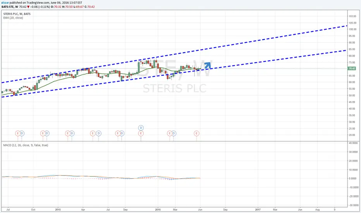Click the 0.0000 MACD axis value
The image size is (361, 213).
pyautogui.click(x=353, y=179)
